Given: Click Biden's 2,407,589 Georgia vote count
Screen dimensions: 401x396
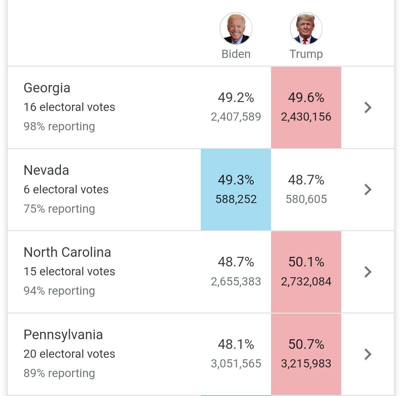Looking at the screenshot, I should pos(236,117).
